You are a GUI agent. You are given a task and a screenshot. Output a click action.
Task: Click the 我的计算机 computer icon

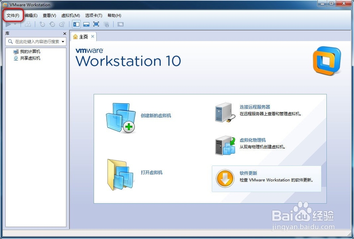(x=16, y=52)
